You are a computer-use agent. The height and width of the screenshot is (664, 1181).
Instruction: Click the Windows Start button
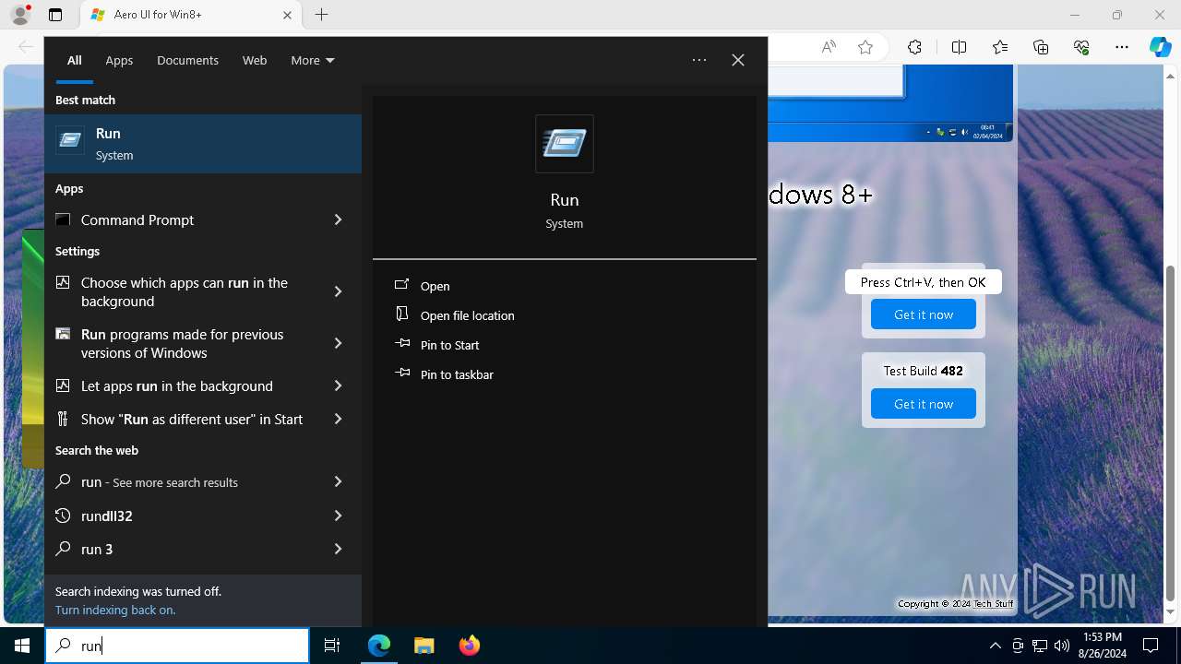tap(22, 646)
